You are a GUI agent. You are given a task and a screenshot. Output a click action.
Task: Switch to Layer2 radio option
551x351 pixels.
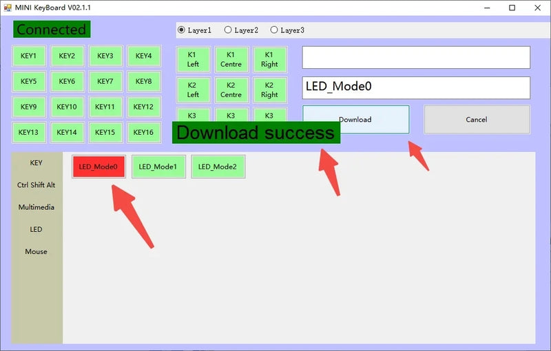tap(241, 30)
